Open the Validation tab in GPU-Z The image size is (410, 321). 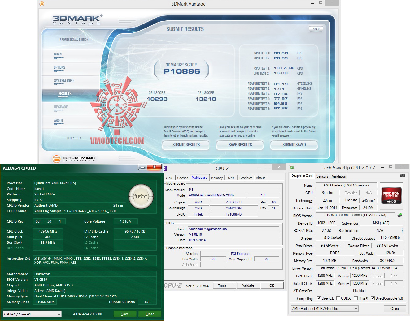click(339, 176)
